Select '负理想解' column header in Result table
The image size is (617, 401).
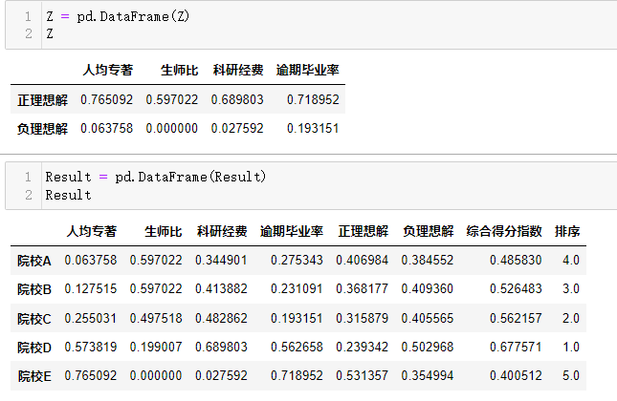tap(429, 231)
